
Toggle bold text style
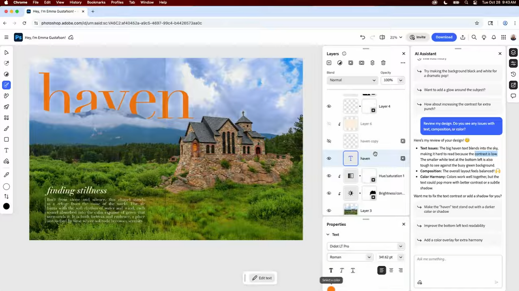(x=331, y=270)
